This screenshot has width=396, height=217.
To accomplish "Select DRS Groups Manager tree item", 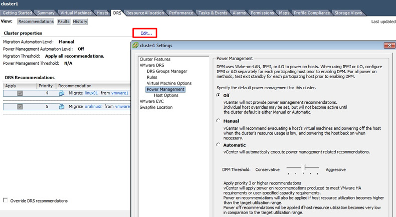I will (x=167, y=71).
